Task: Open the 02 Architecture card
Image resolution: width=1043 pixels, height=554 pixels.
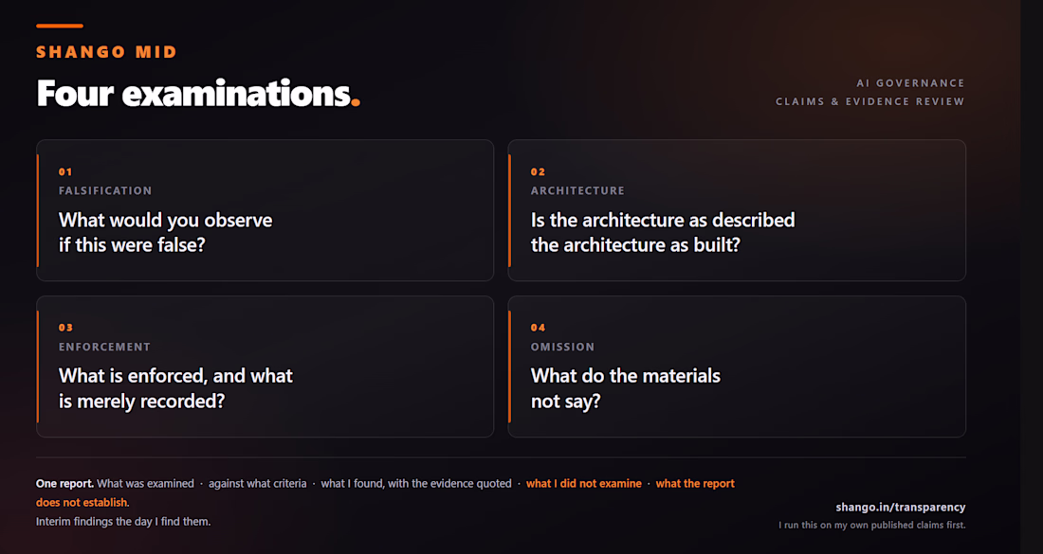Action: (737, 210)
